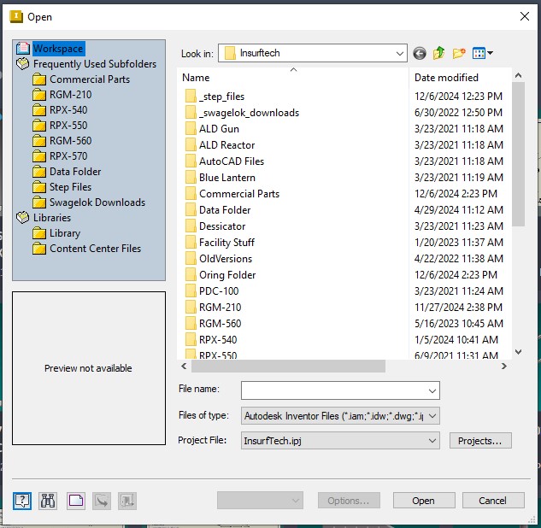Select RPX-540 shortcut in left tree

[x=68, y=110]
